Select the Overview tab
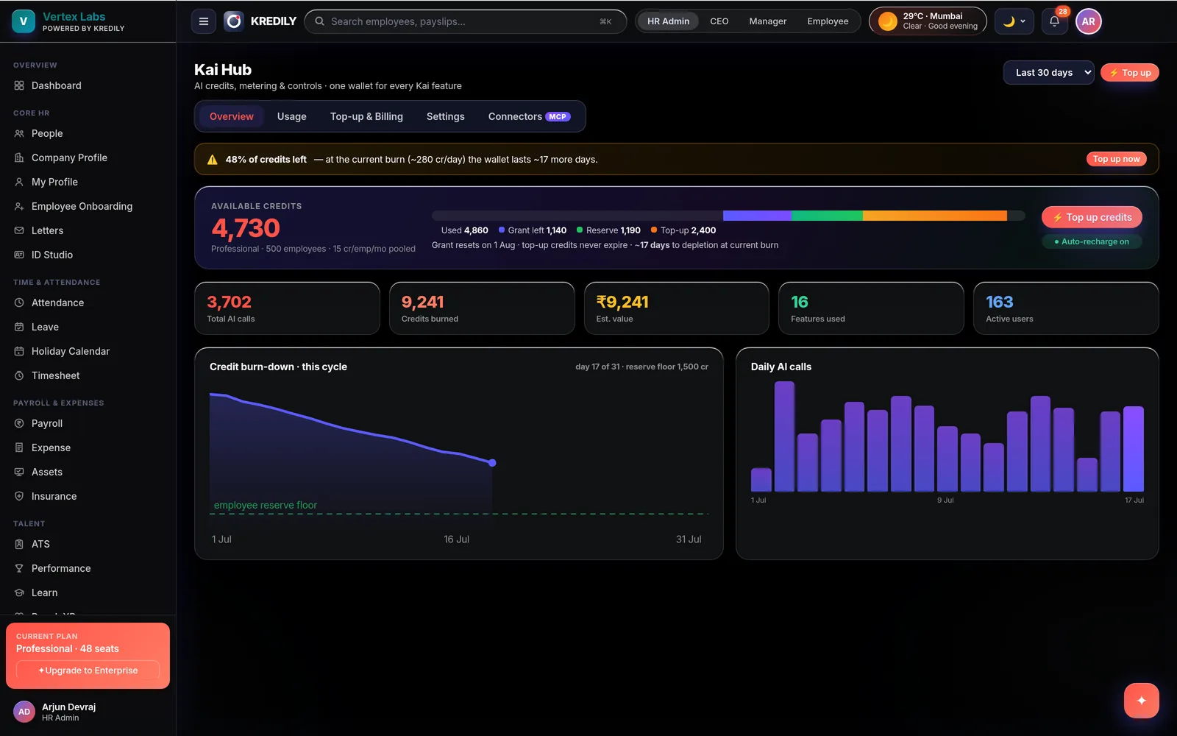1177x736 pixels. pos(231,116)
